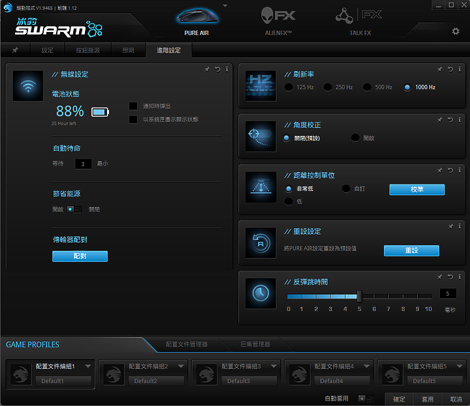Click the 重設 reset button
Screen dimensions: 470x406
click(x=411, y=250)
